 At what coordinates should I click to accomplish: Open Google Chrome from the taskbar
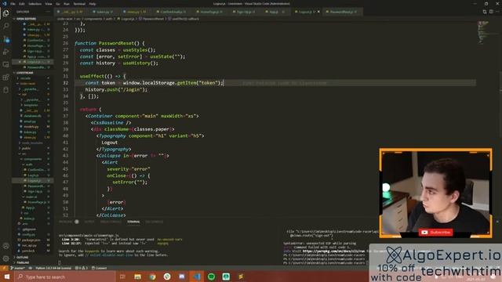click(x=152, y=277)
